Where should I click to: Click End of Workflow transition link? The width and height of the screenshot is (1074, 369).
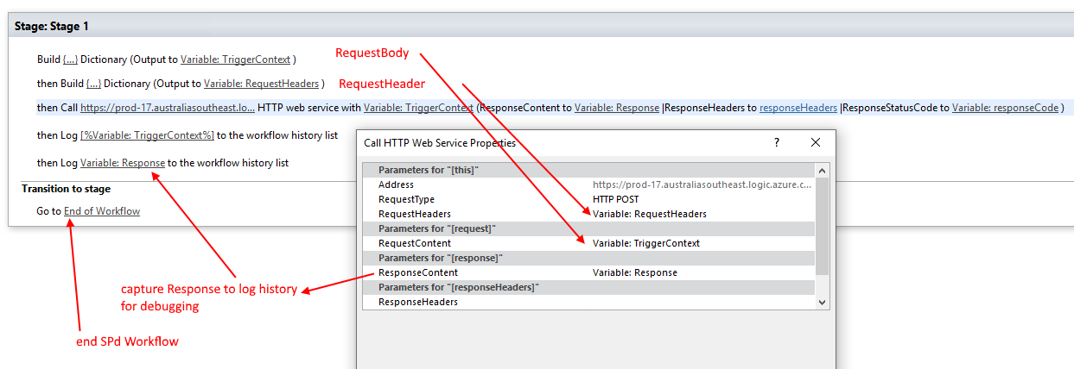coord(102,210)
